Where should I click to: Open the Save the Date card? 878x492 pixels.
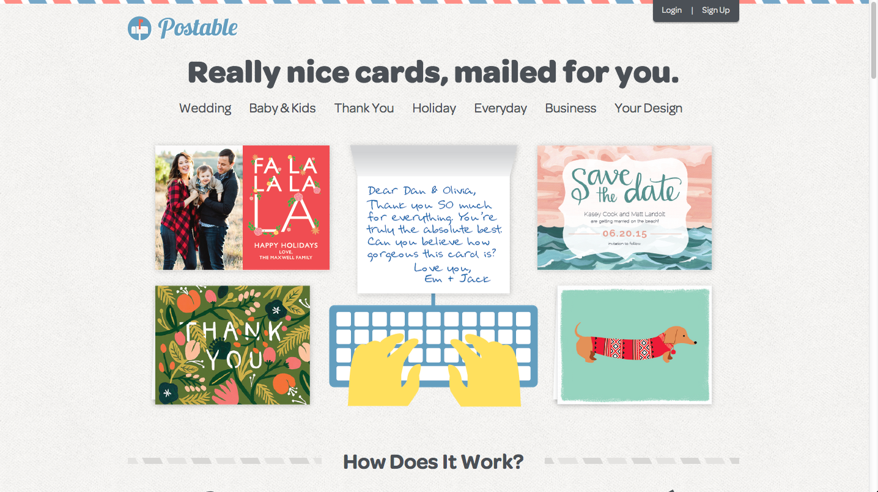pos(624,207)
